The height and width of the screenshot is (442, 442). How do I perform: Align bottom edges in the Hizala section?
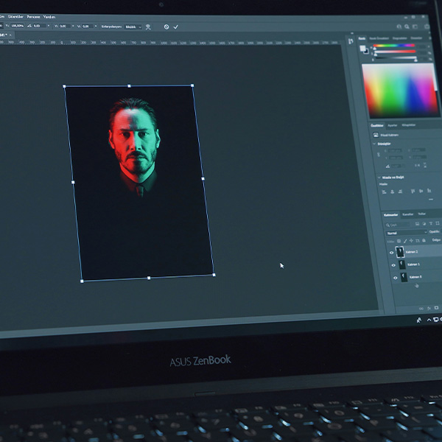(x=429, y=191)
